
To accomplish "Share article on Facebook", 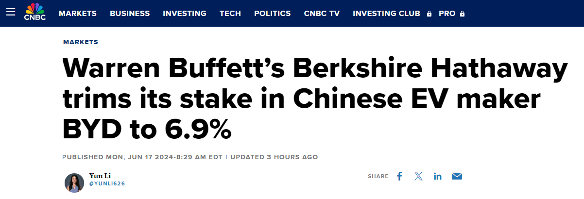I will point(399,176).
